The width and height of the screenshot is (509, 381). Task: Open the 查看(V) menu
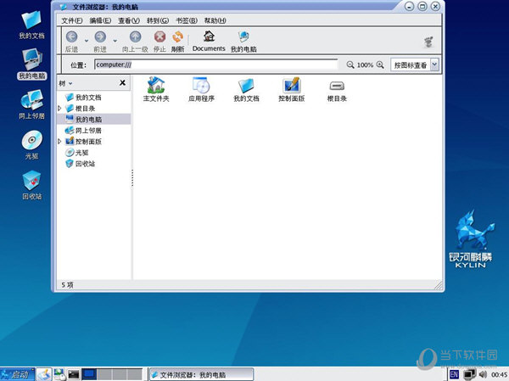click(129, 20)
